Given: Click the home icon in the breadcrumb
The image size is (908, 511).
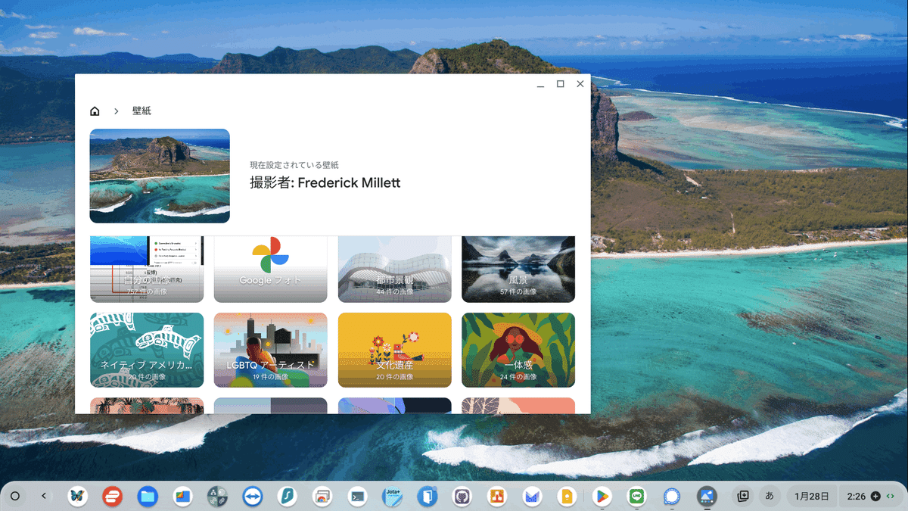Looking at the screenshot, I should pyautogui.click(x=95, y=111).
